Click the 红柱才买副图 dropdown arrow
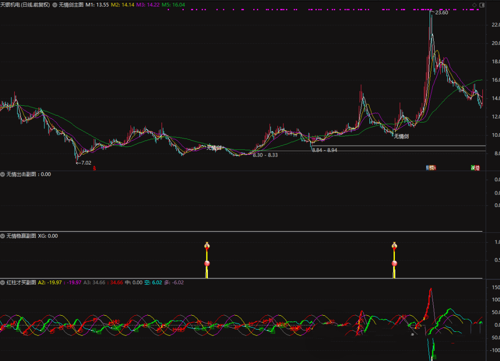 point(3,282)
